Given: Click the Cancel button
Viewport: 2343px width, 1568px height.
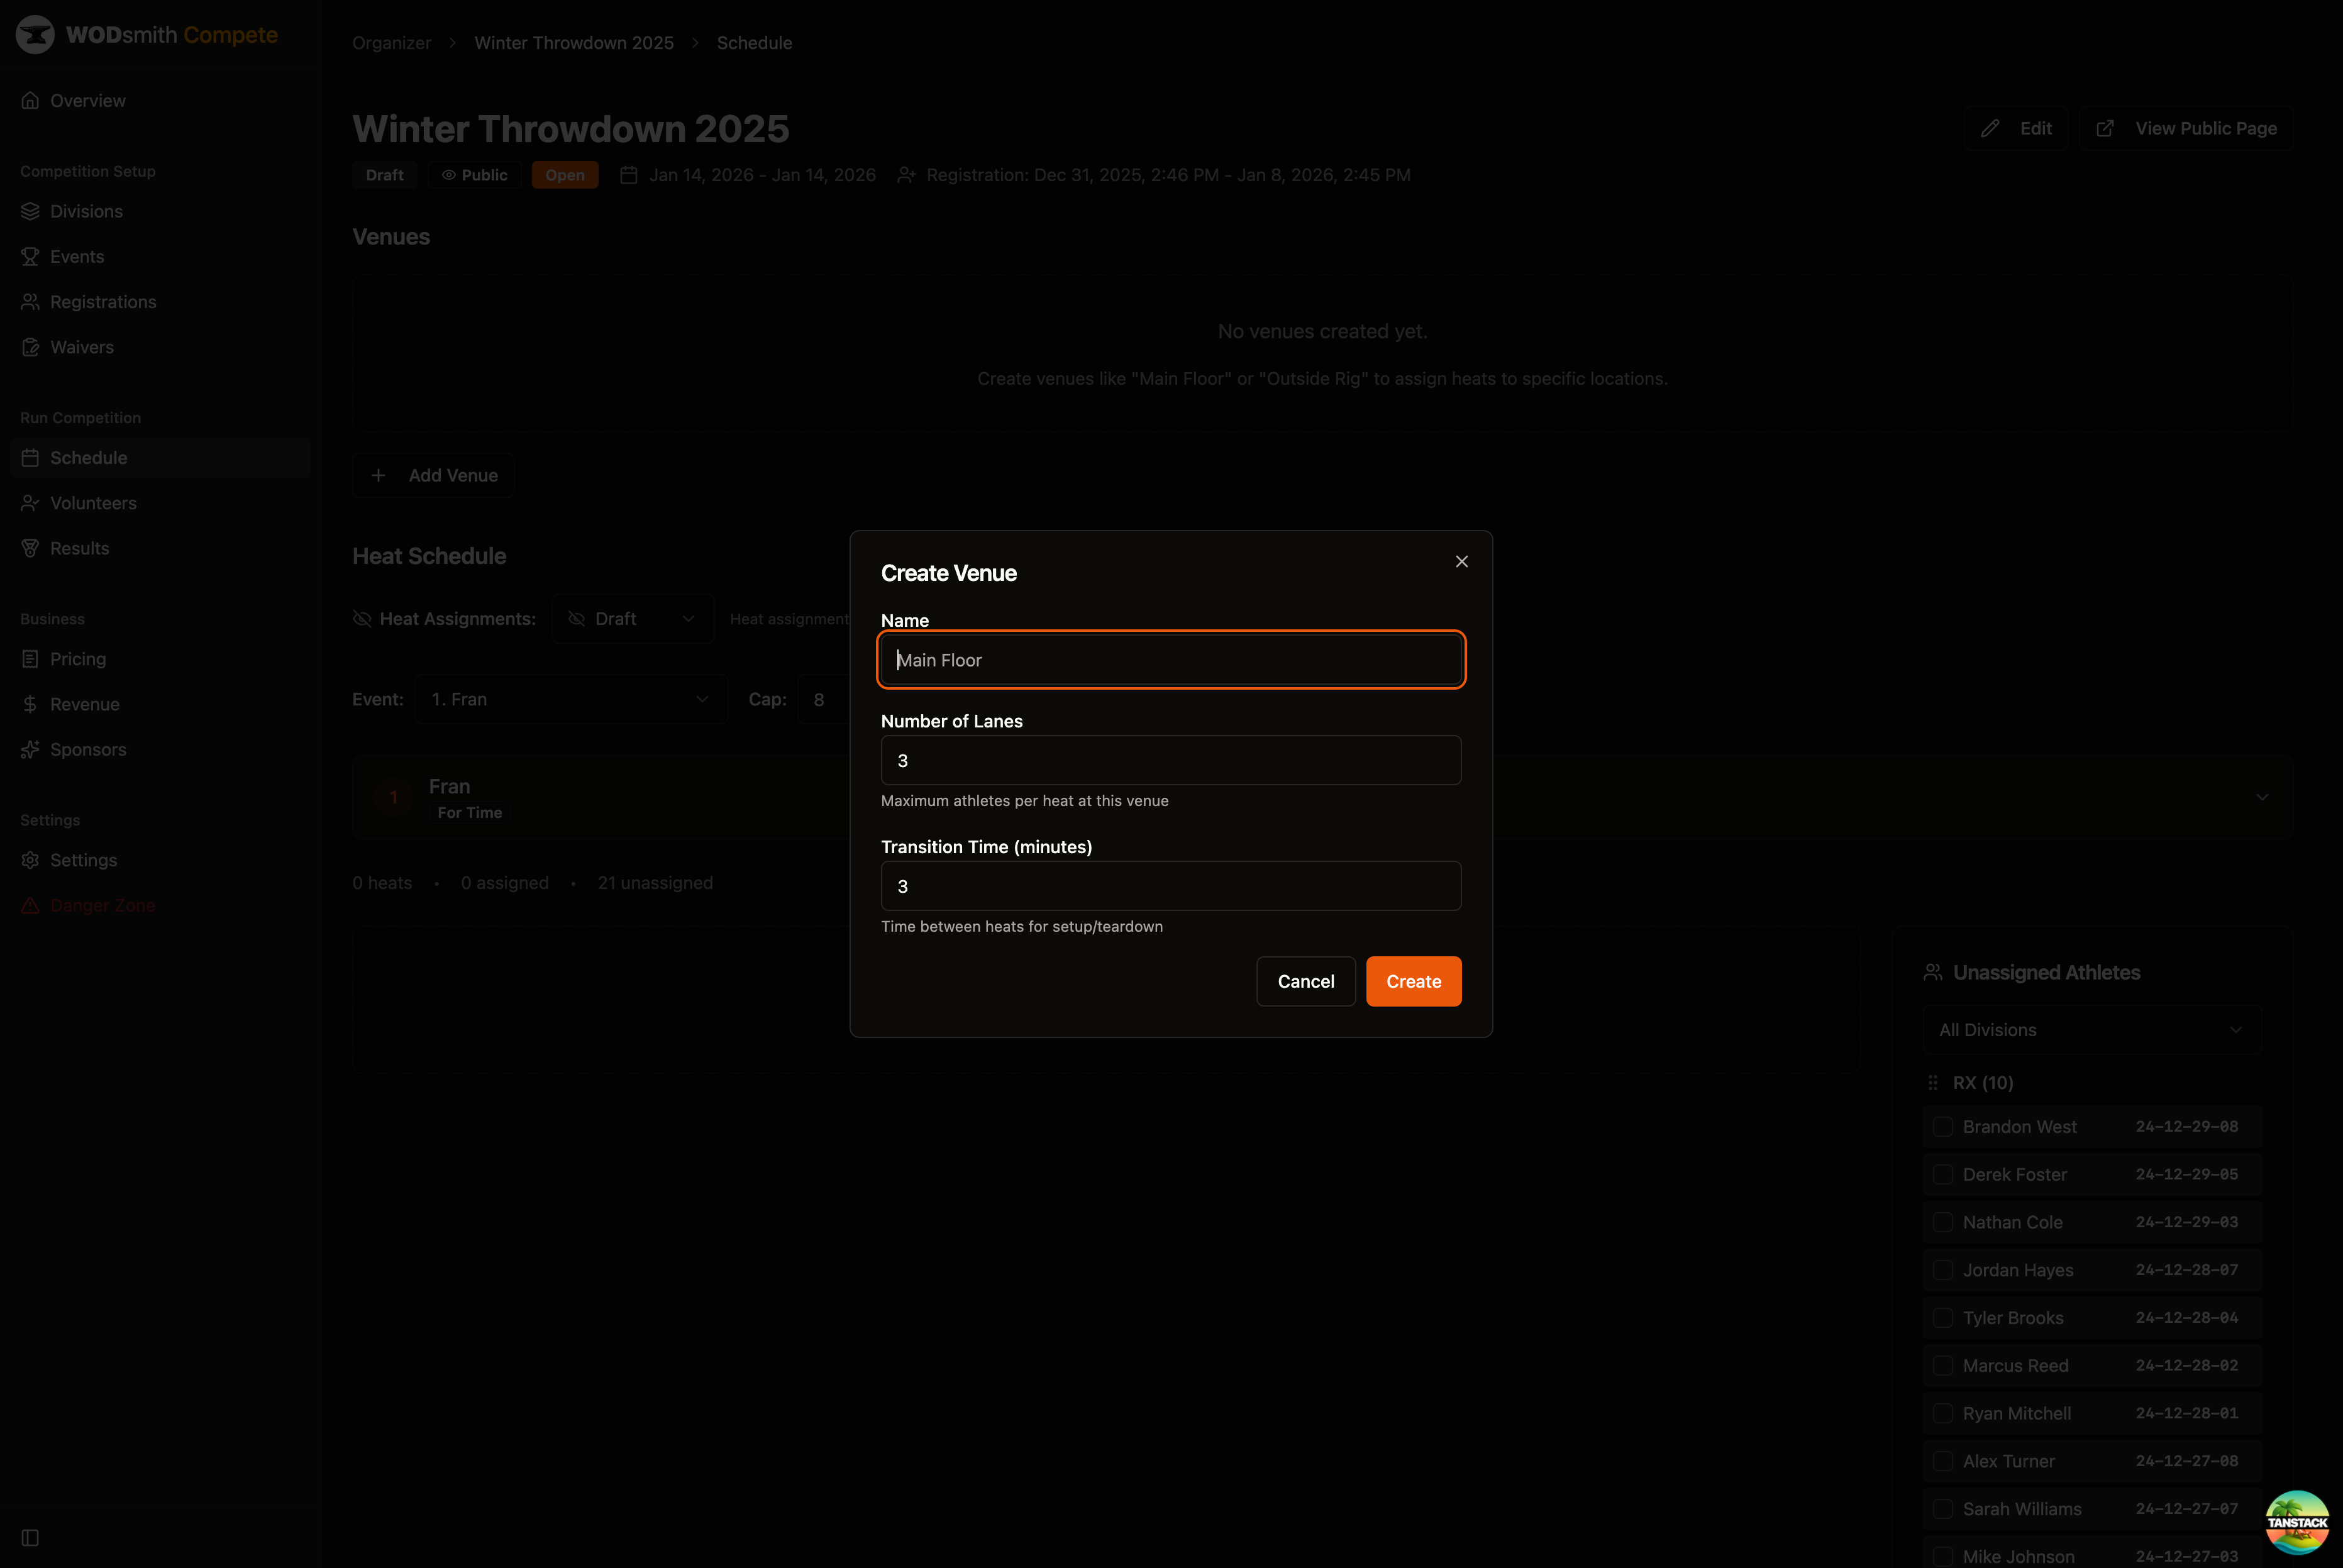Looking at the screenshot, I should click(1305, 981).
